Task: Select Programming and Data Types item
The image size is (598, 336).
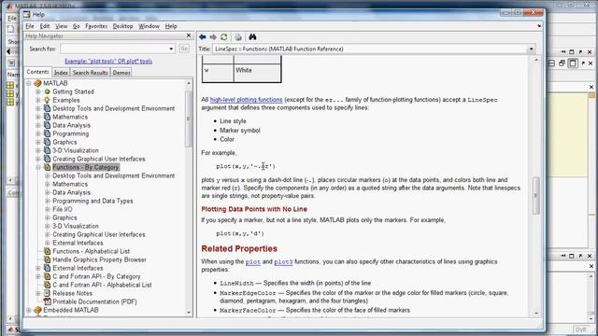Action: [x=93, y=201]
